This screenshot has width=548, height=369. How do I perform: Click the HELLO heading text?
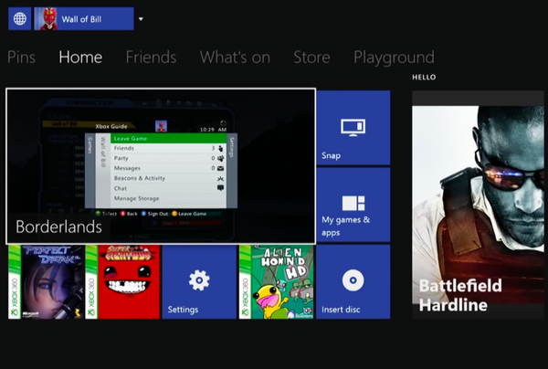point(424,78)
